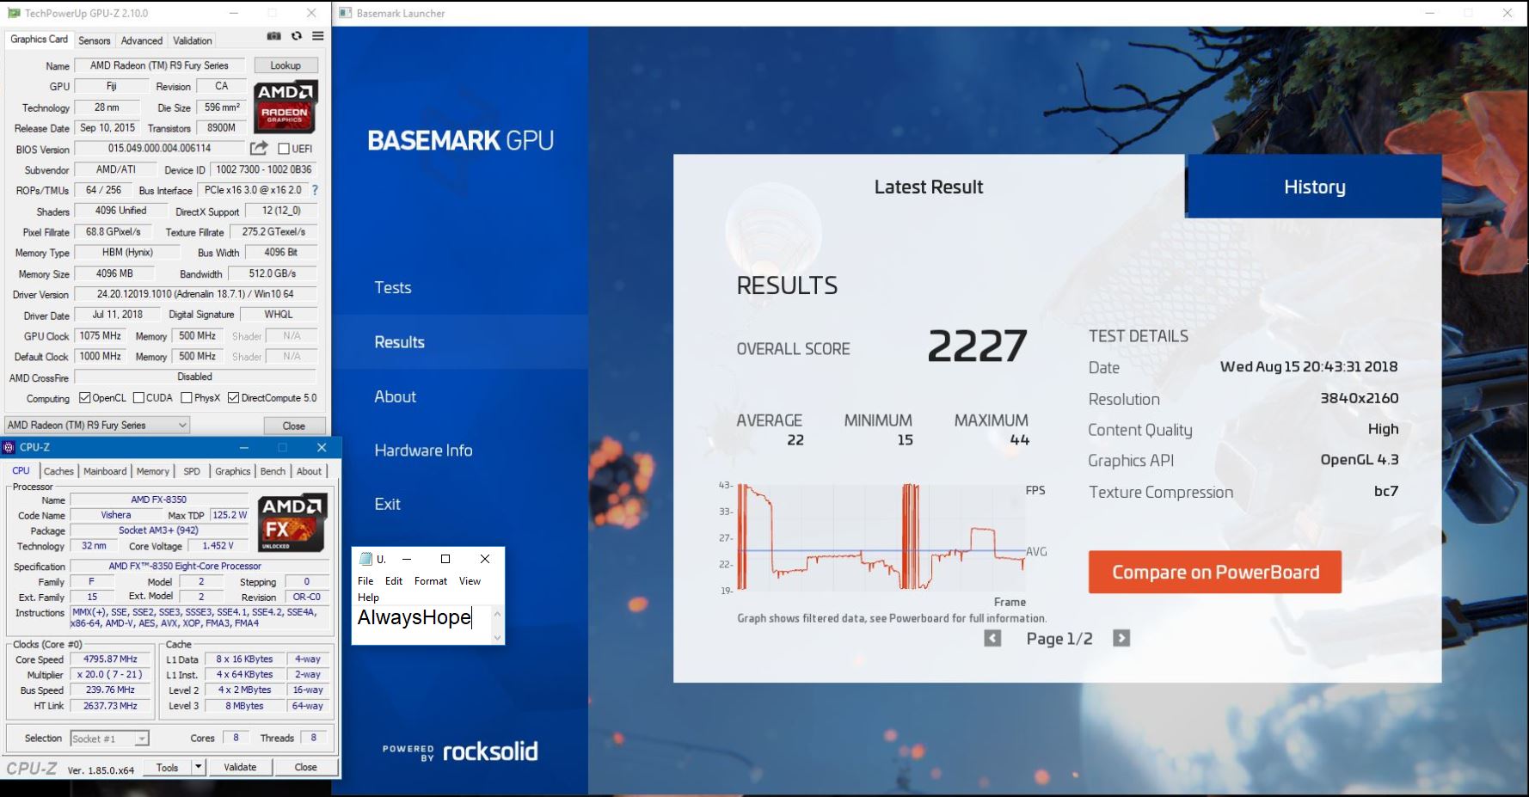Click the CPU-Z title bar app icon
Screen dimensions: 1529x797
(9, 447)
